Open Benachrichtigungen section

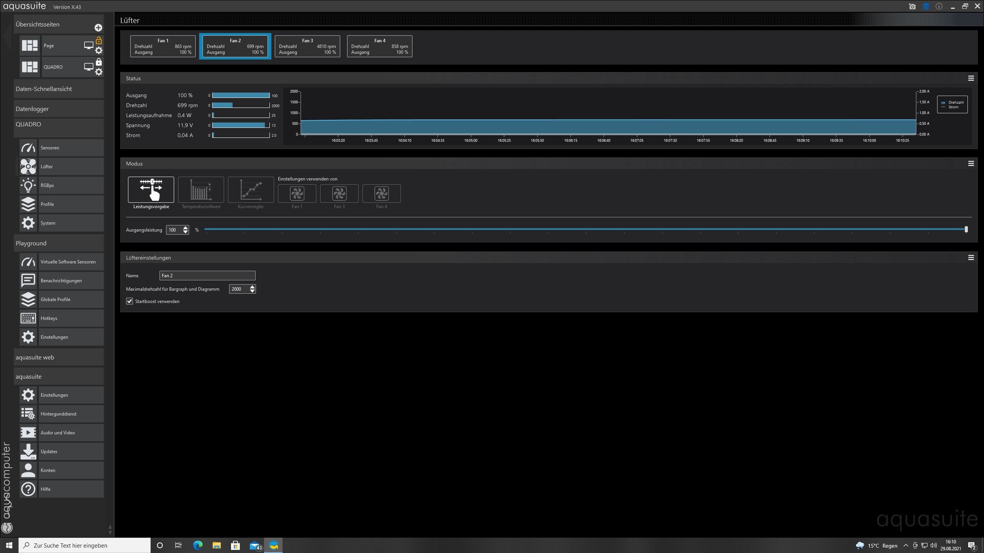tap(61, 281)
